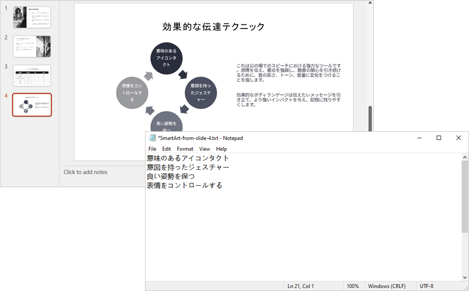Click the Notepad icon in the title bar
The image size is (469, 291).
pyautogui.click(x=153, y=138)
